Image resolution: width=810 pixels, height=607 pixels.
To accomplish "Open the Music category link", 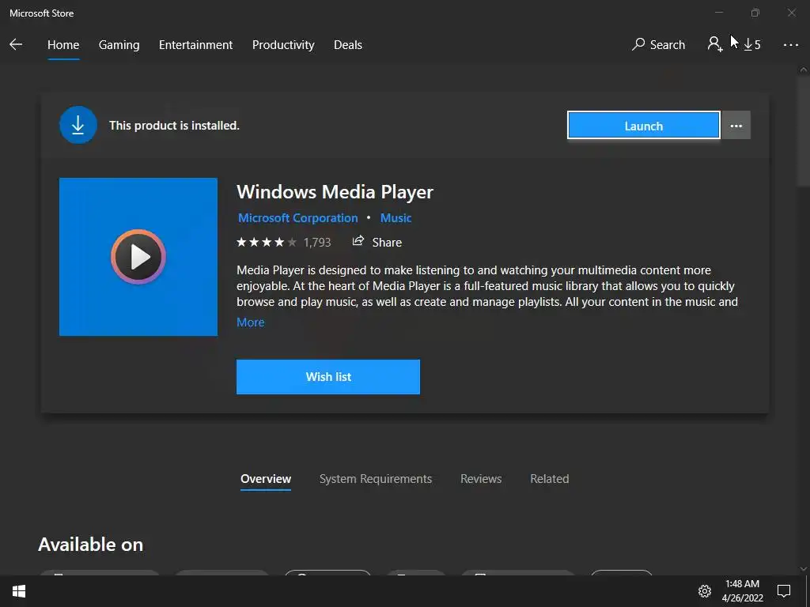I will [x=396, y=218].
